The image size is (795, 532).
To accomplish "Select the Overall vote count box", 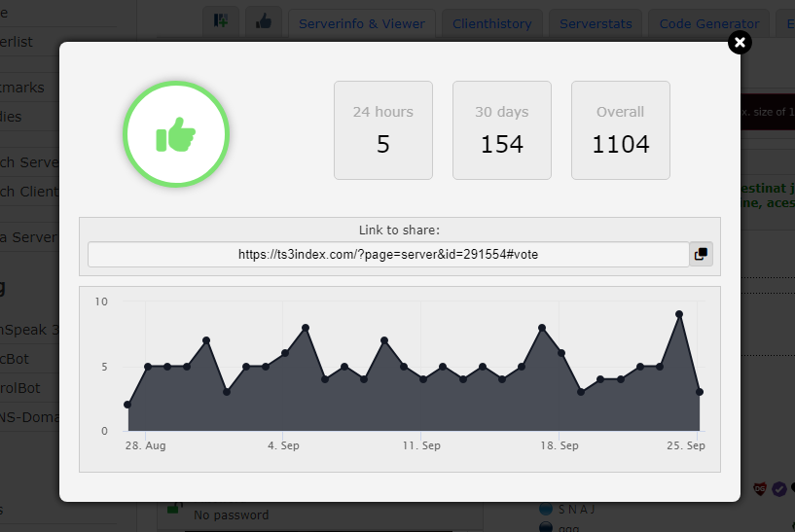I will tap(620, 130).
